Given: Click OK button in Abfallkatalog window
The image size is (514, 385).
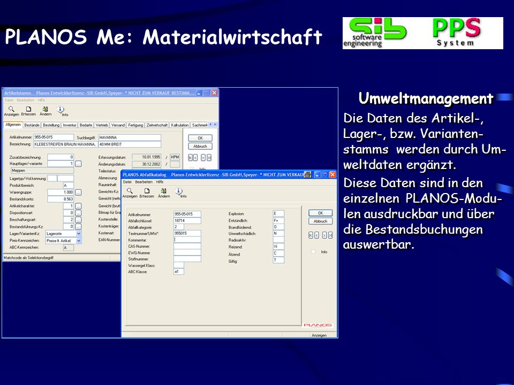Looking at the screenshot, I should coord(321,213).
